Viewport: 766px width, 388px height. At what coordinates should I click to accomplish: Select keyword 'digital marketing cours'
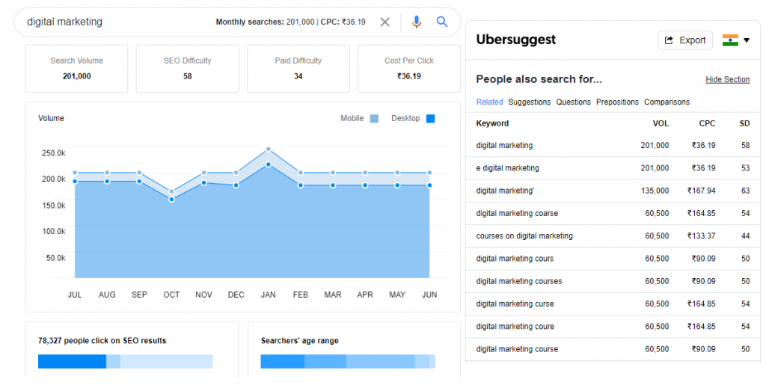[x=515, y=259]
